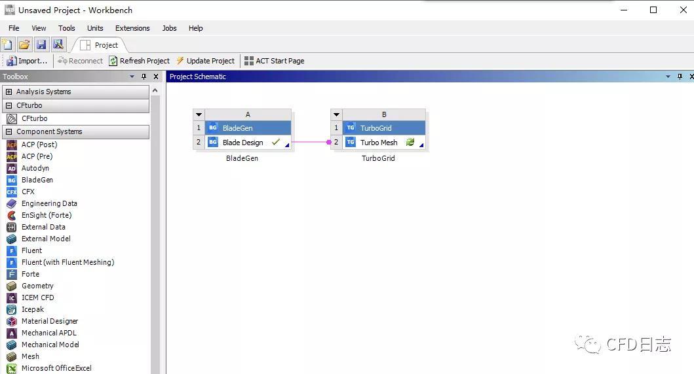
Task: Open the Units menu
Action: (95, 28)
